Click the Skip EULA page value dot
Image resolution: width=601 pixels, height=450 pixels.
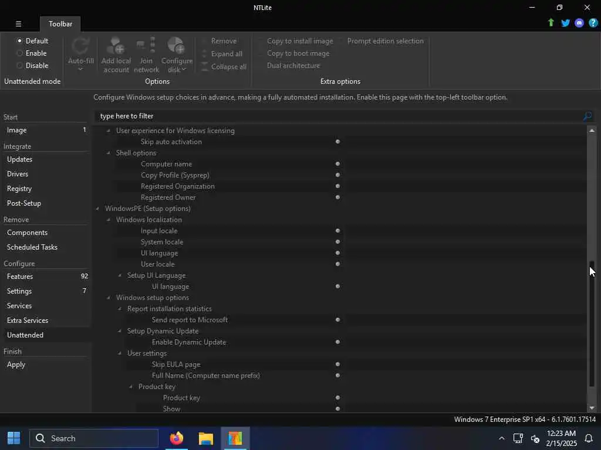337,364
